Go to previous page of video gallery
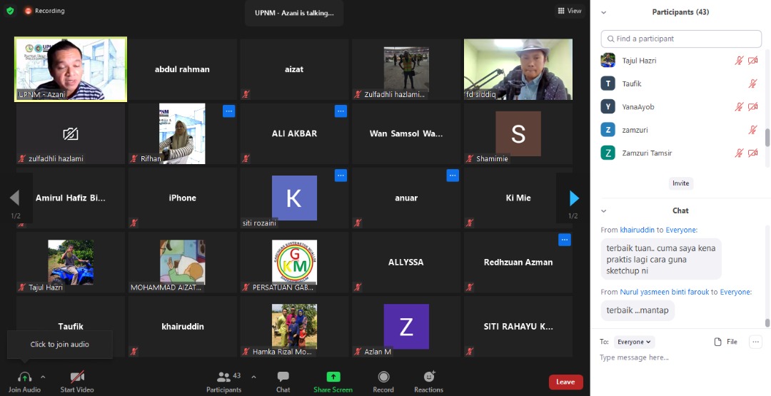The image size is (771, 396). point(14,198)
